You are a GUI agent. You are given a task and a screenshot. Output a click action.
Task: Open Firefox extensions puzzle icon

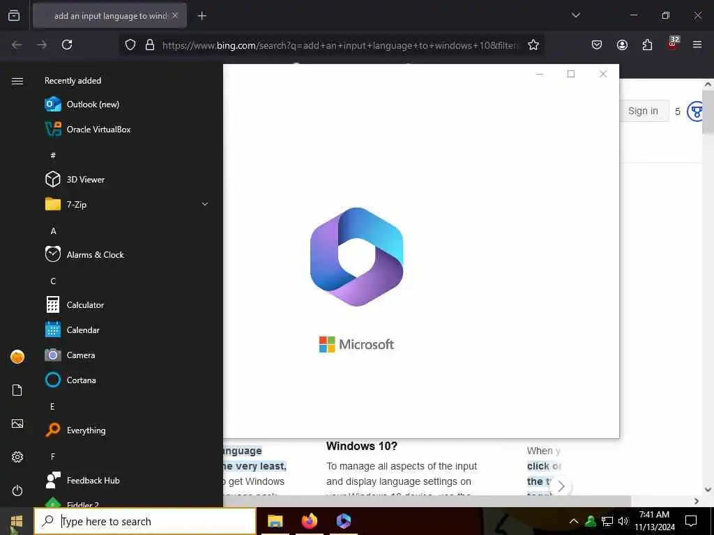pos(647,45)
